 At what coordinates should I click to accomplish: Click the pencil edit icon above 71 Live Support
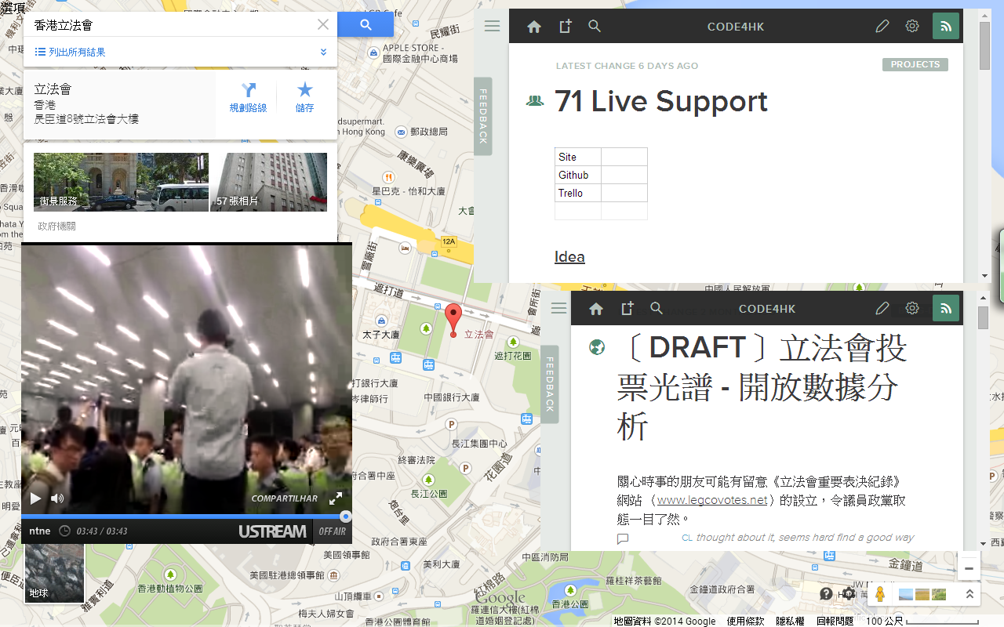point(882,27)
